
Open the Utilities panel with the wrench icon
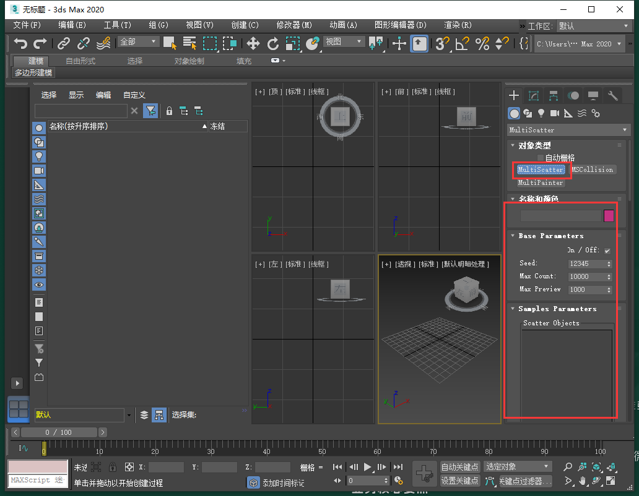[x=614, y=95]
